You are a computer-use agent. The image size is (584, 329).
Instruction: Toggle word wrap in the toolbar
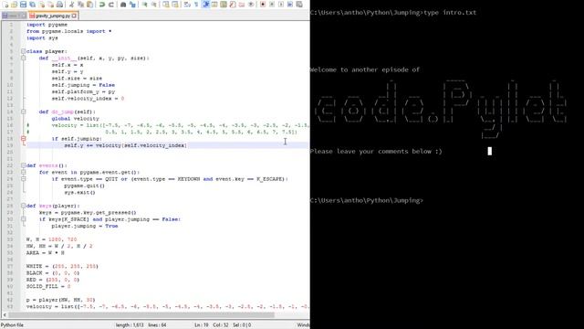point(186,5)
